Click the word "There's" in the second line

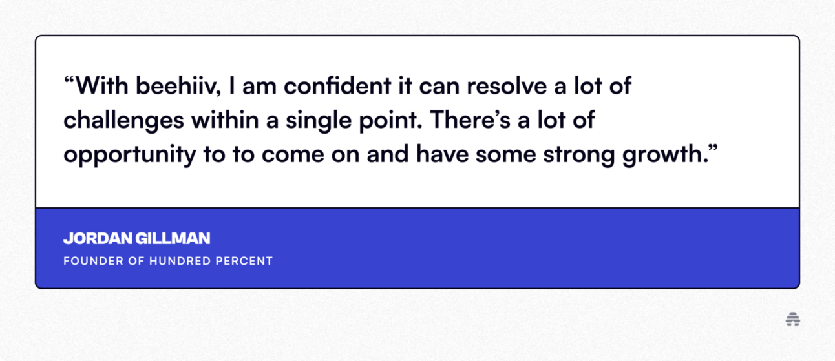coord(469,121)
